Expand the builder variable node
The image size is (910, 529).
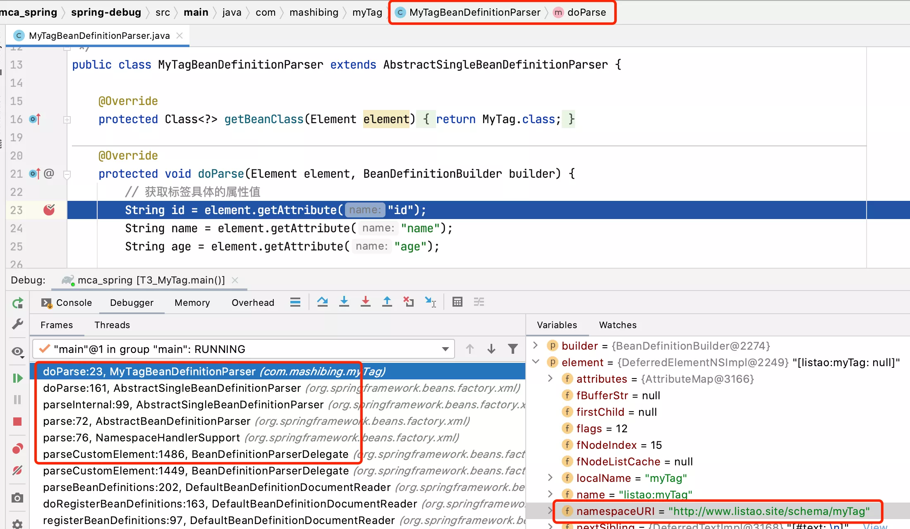click(536, 346)
